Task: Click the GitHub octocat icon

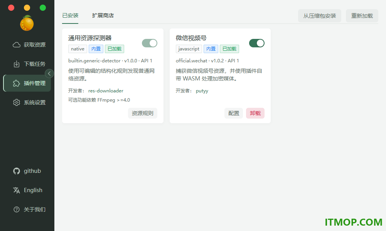Action: (17, 171)
